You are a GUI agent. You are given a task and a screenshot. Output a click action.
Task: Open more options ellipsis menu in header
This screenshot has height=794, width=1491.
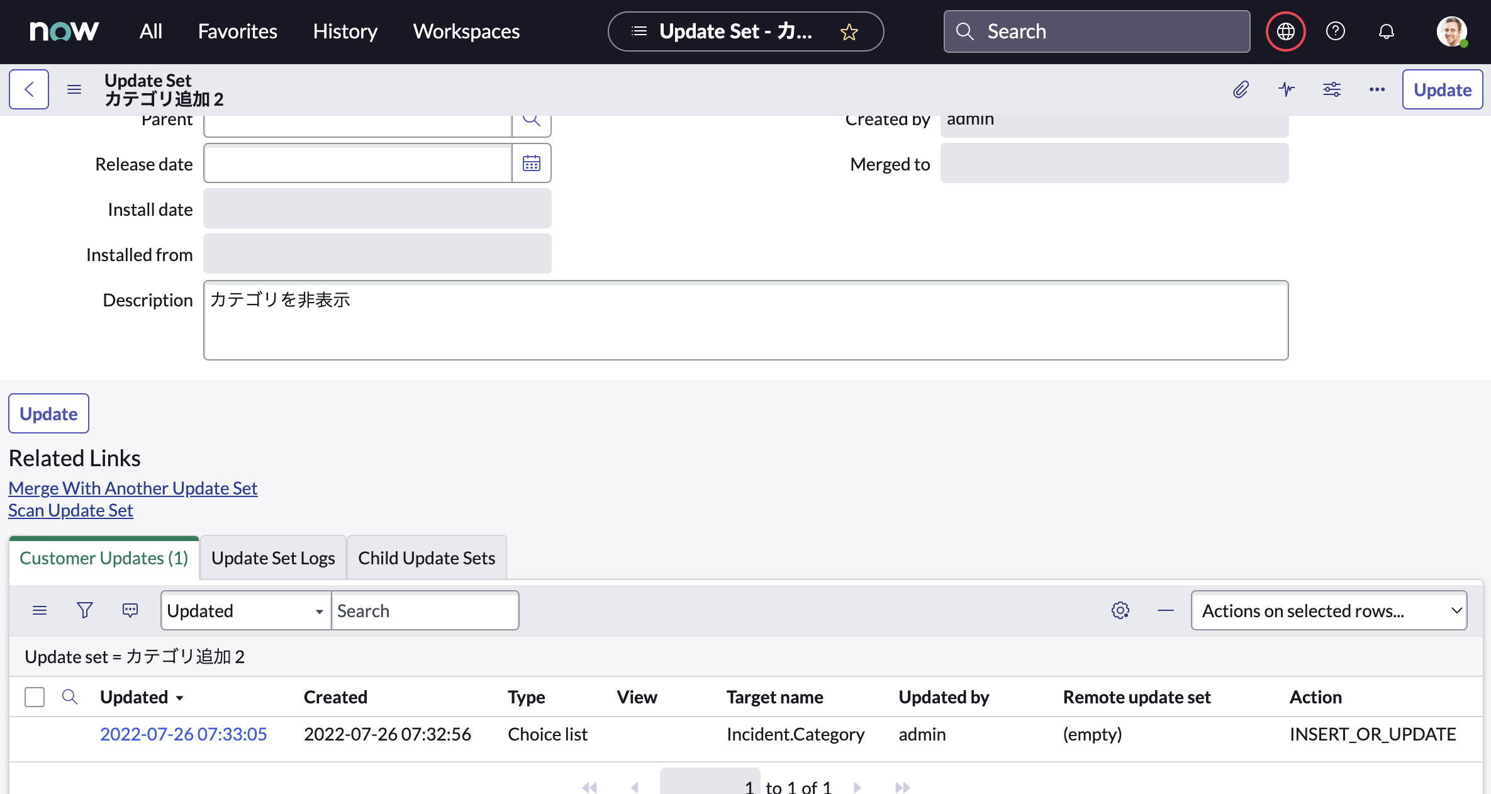coord(1377,89)
